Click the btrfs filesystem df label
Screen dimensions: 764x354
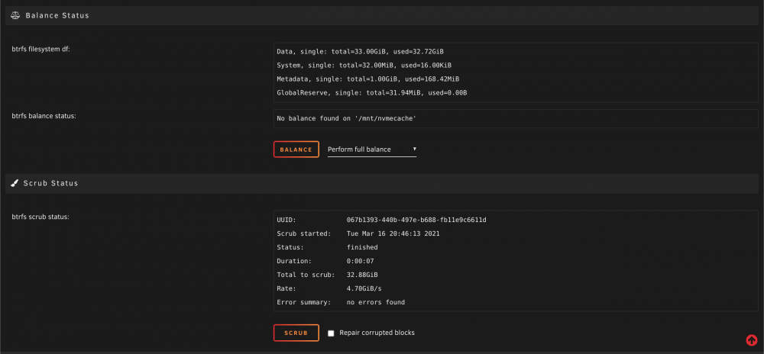pyautogui.click(x=41, y=49)
